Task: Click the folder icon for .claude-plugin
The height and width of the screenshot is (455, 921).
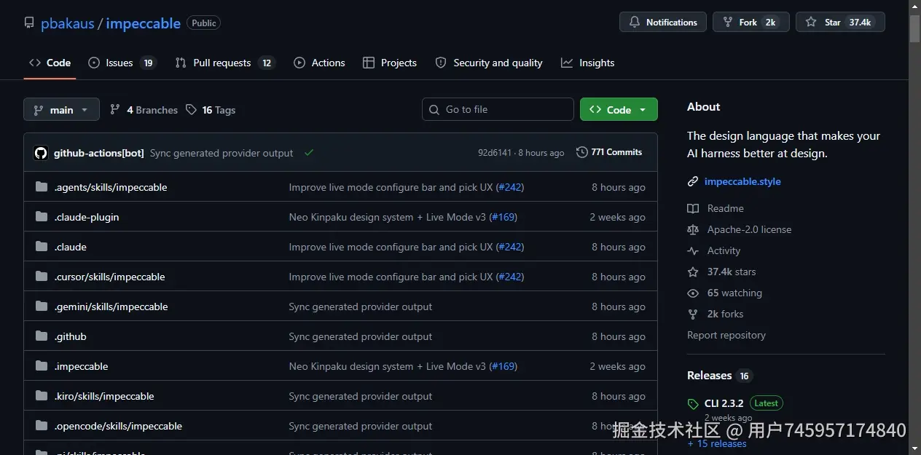Action: (x=42, y=217)
